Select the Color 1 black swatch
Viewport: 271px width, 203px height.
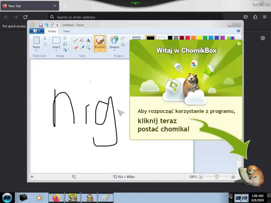click(x=151, y=38)
